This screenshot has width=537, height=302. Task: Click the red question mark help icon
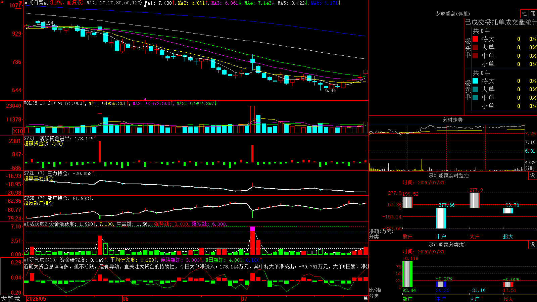pos(21,3)
